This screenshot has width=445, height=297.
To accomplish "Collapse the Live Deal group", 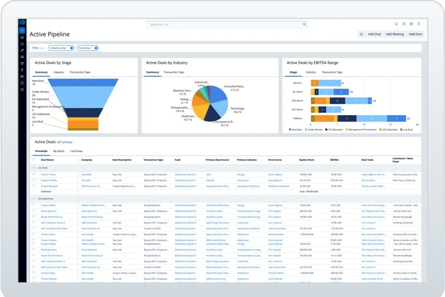I will click(34, 167).
